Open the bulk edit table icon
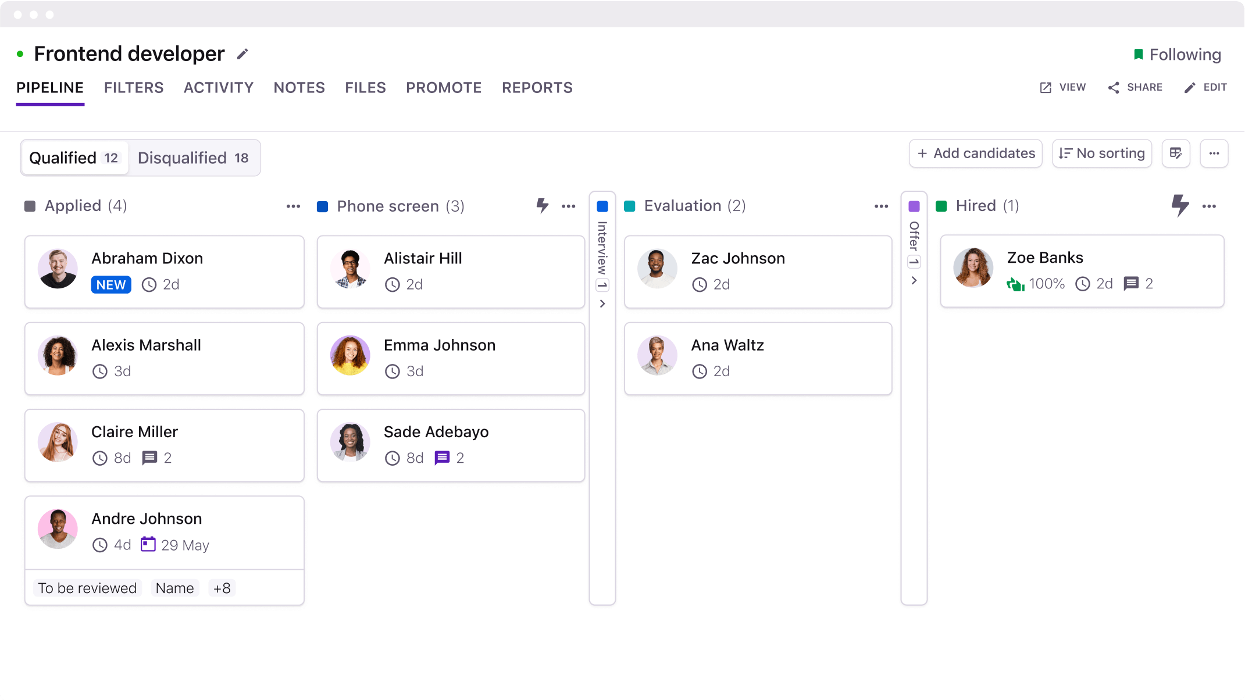Viewport: 1245px width, 700px height. (1176, 153)
